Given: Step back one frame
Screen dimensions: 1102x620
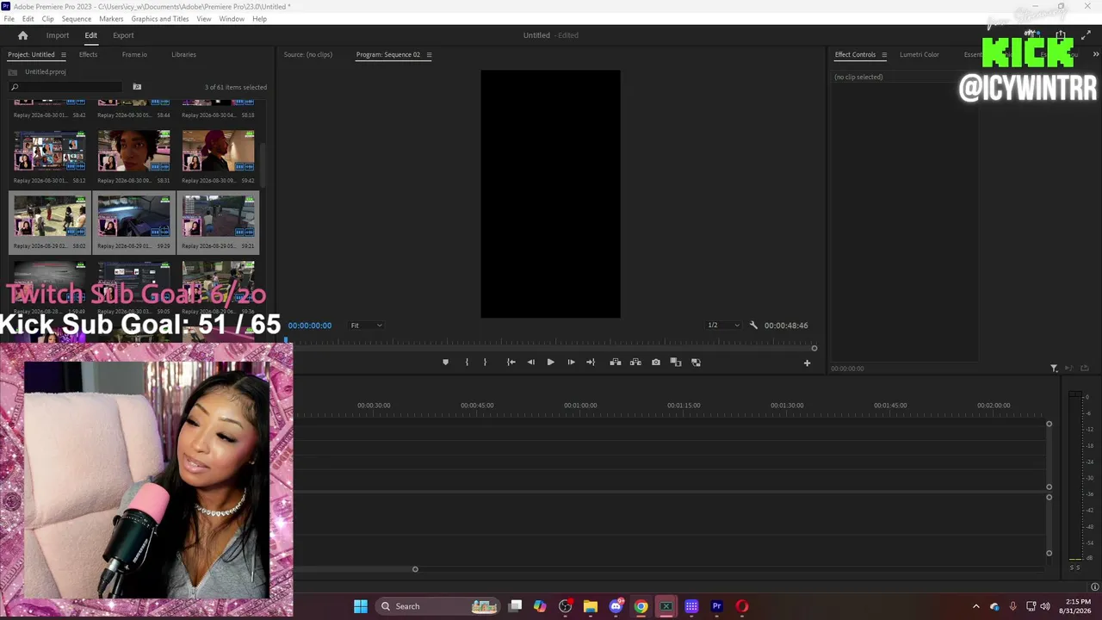Looking at the screenshot, I should point(530,363).
